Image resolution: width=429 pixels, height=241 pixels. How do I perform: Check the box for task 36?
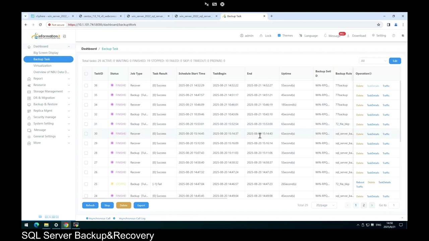(x=86, y=85)
